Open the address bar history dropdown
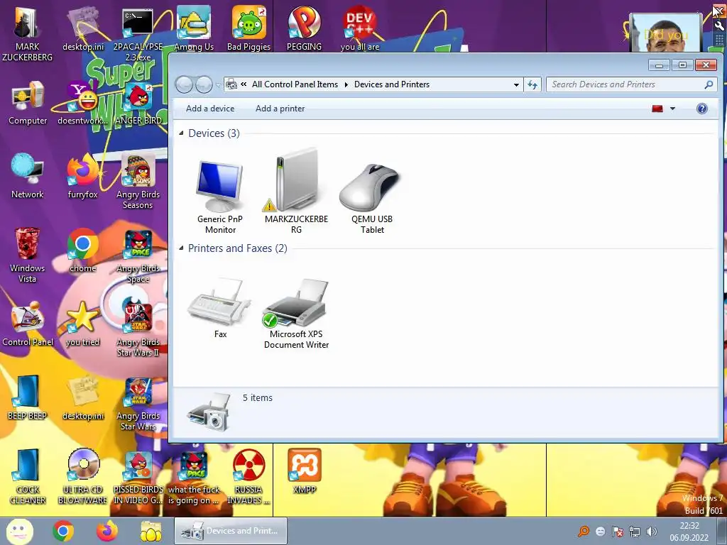The image size is (727, 545). (x=516, y=85)
